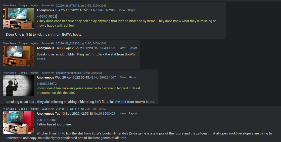Report post No.611903427
Screen dimensions: 281x142
coord(133,114)
